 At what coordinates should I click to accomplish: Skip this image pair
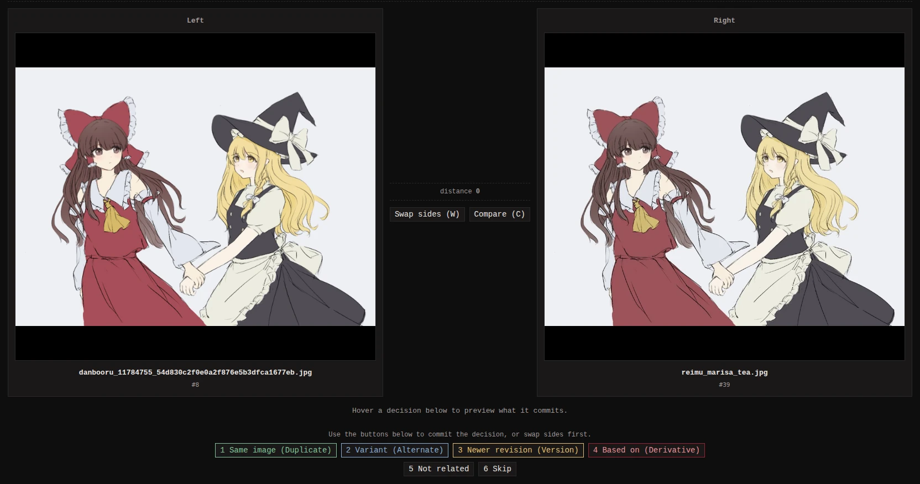point(497,469)
